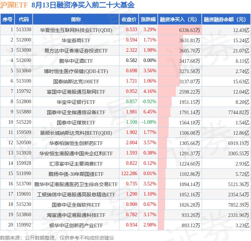Select 海富通中证港股通科技ETF name cell

tap(76, 215)
